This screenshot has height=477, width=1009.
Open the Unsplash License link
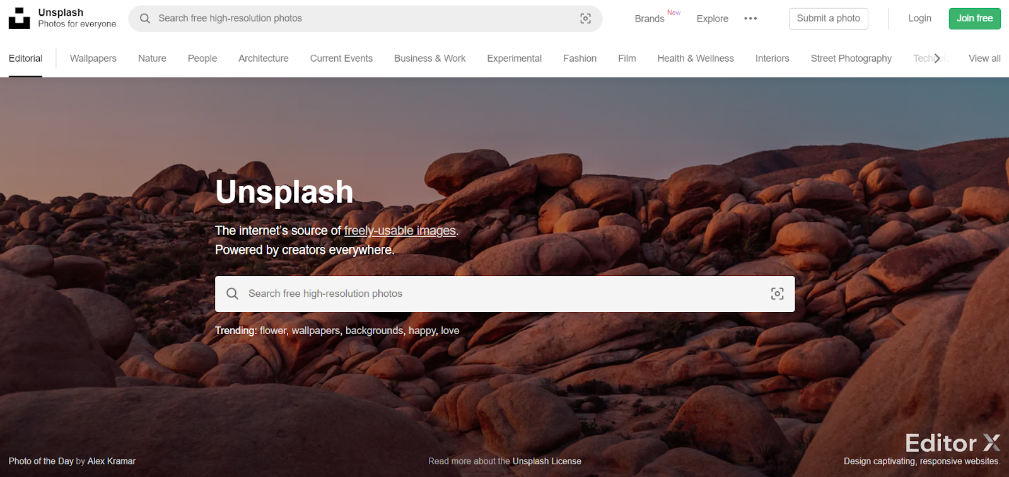(x=547, y=461)
